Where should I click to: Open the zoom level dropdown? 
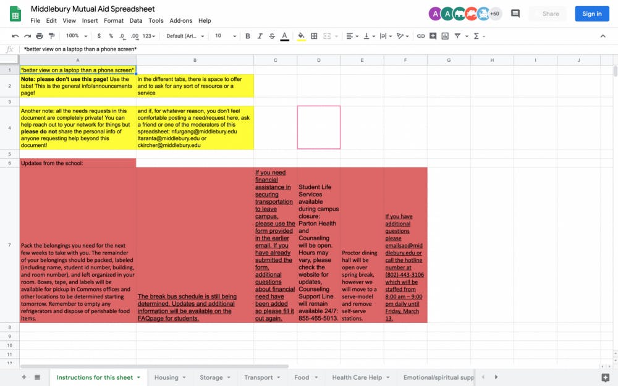pyautogui.click(x=76, y=36)
